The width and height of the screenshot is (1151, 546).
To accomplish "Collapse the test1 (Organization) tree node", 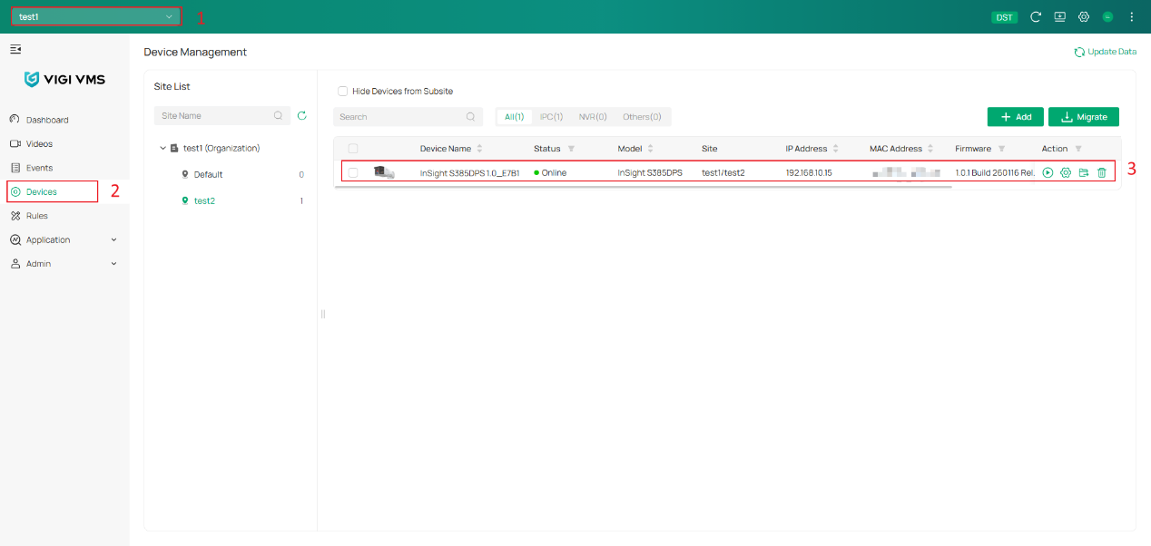I will click(162, 148).
